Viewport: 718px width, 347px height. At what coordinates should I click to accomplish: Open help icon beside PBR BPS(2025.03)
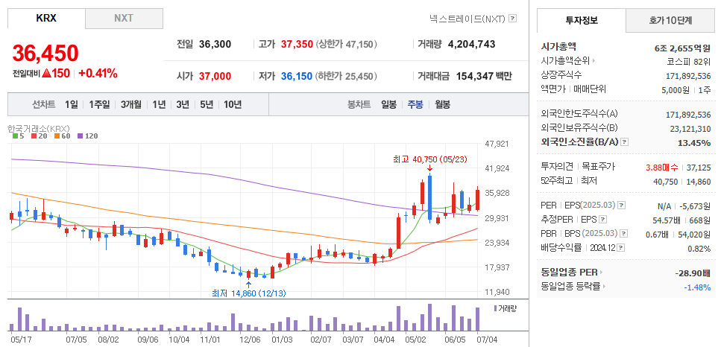[624, 234]
